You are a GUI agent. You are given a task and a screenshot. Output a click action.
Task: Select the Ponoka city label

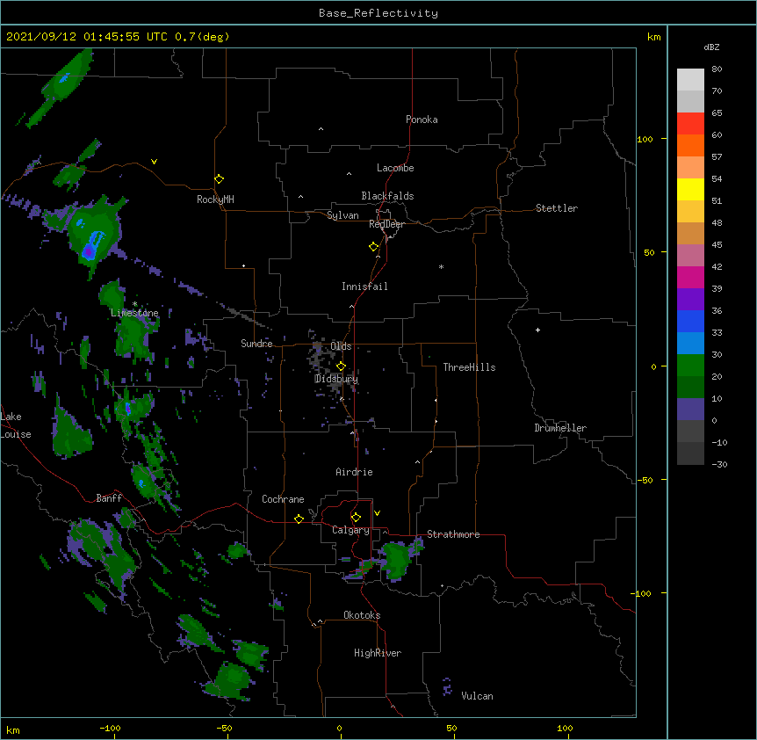tap(422, 120)
